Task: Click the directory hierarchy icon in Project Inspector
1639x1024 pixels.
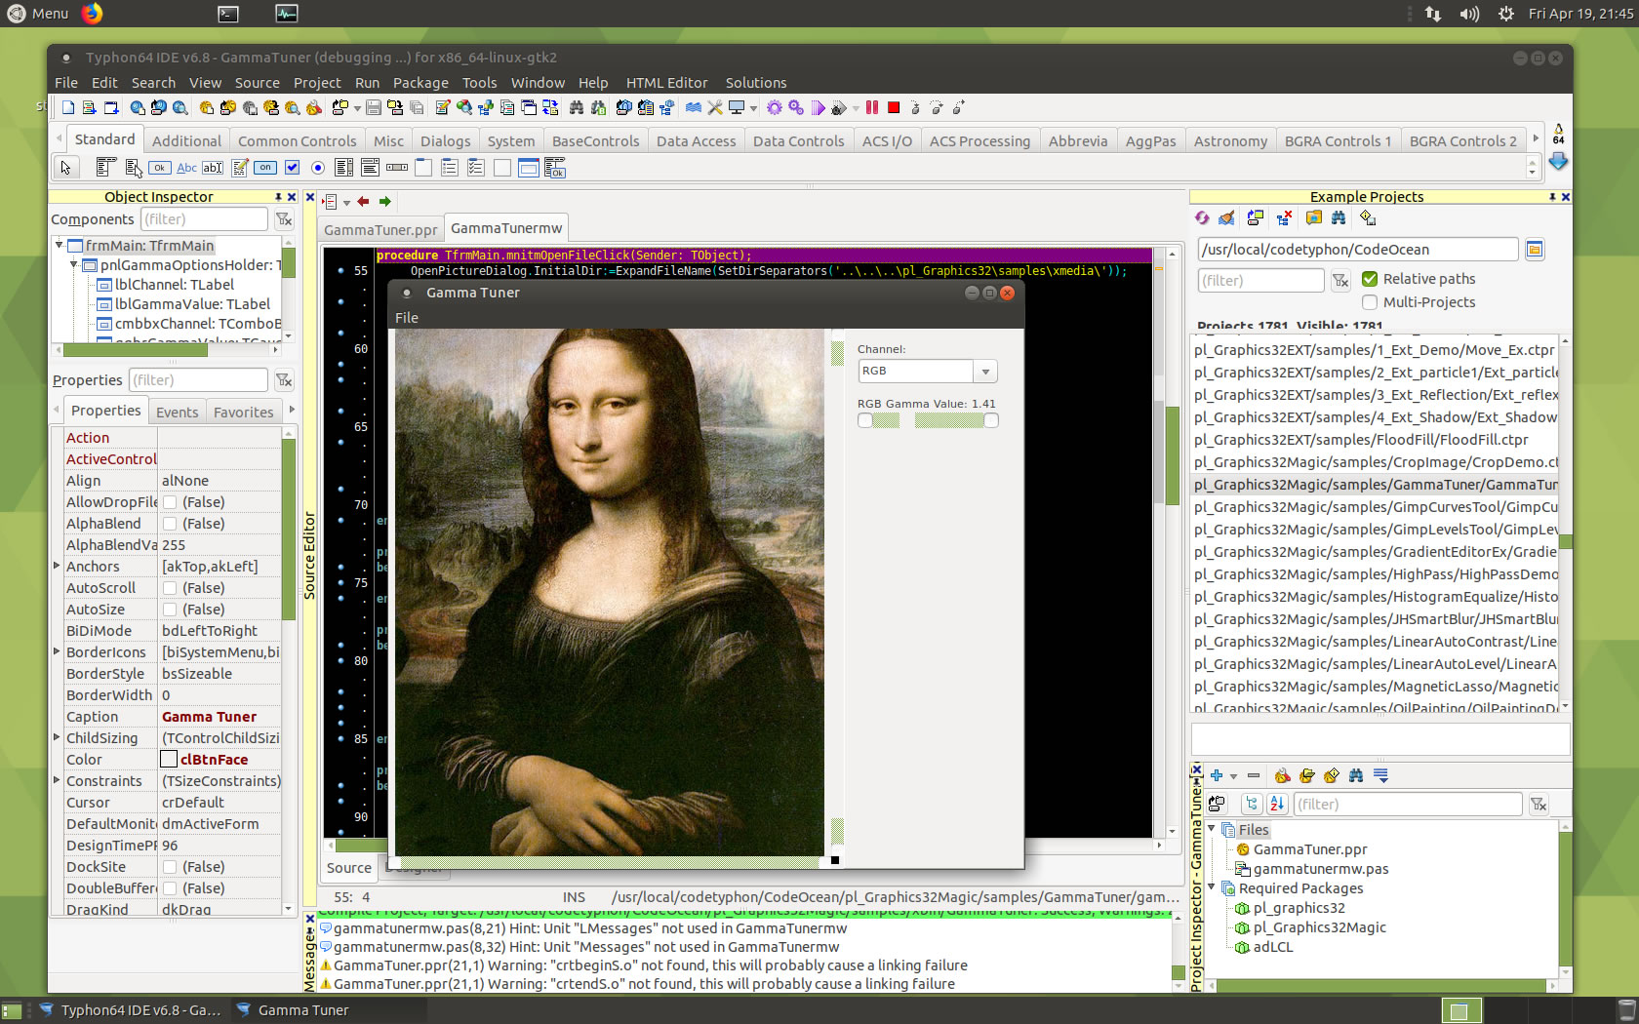Action: 1252,804
